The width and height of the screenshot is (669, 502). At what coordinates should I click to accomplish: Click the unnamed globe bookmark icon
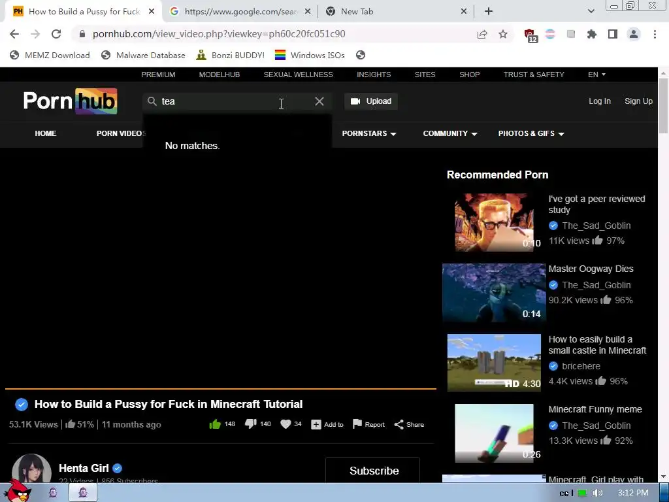pyautogui.click(x=361, y=55)
